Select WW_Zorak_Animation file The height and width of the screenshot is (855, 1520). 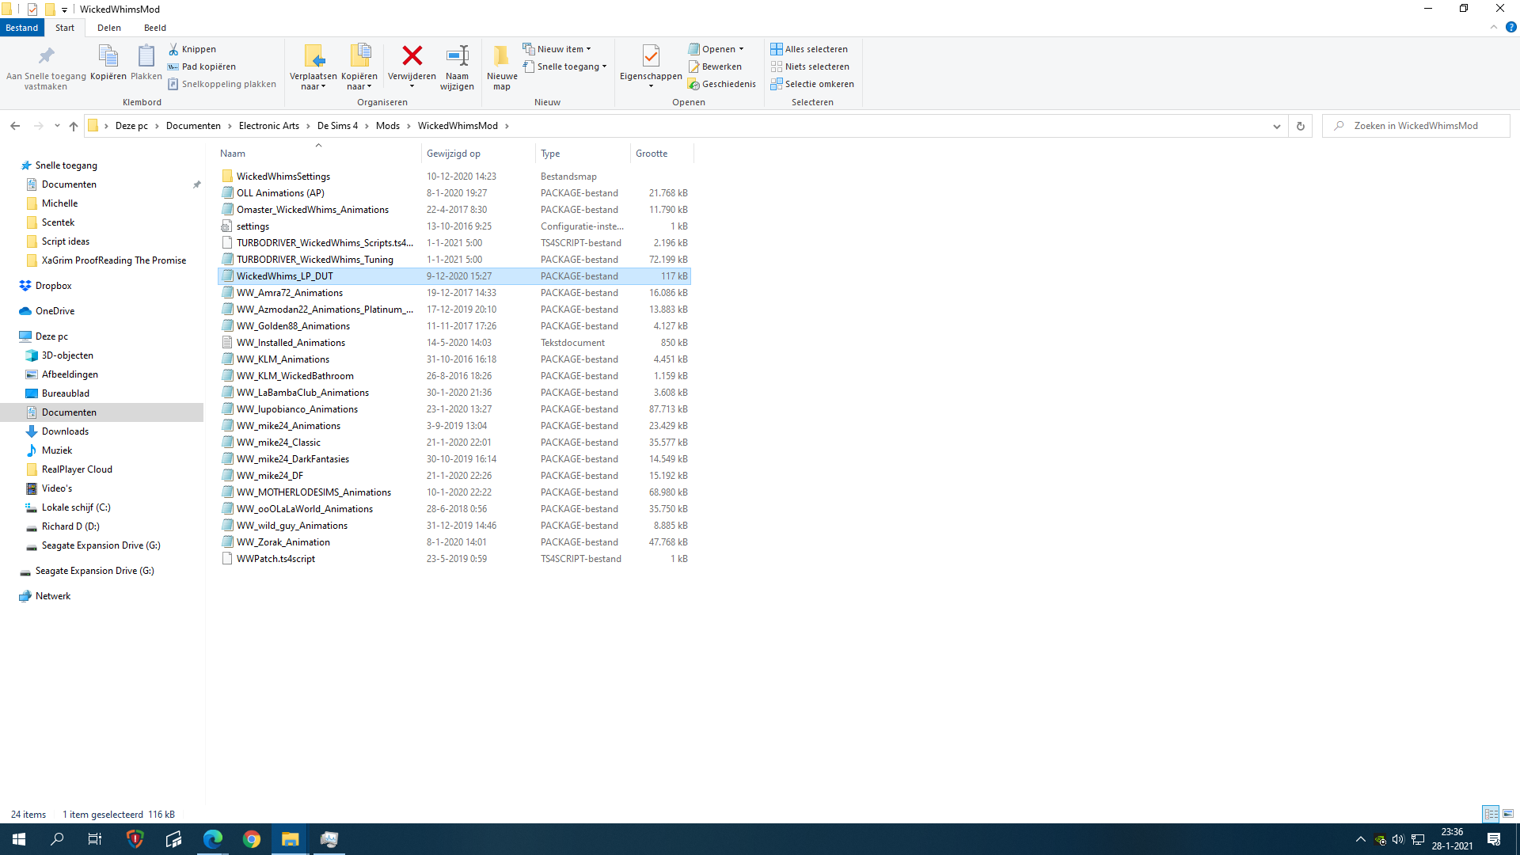click(454, 542)
